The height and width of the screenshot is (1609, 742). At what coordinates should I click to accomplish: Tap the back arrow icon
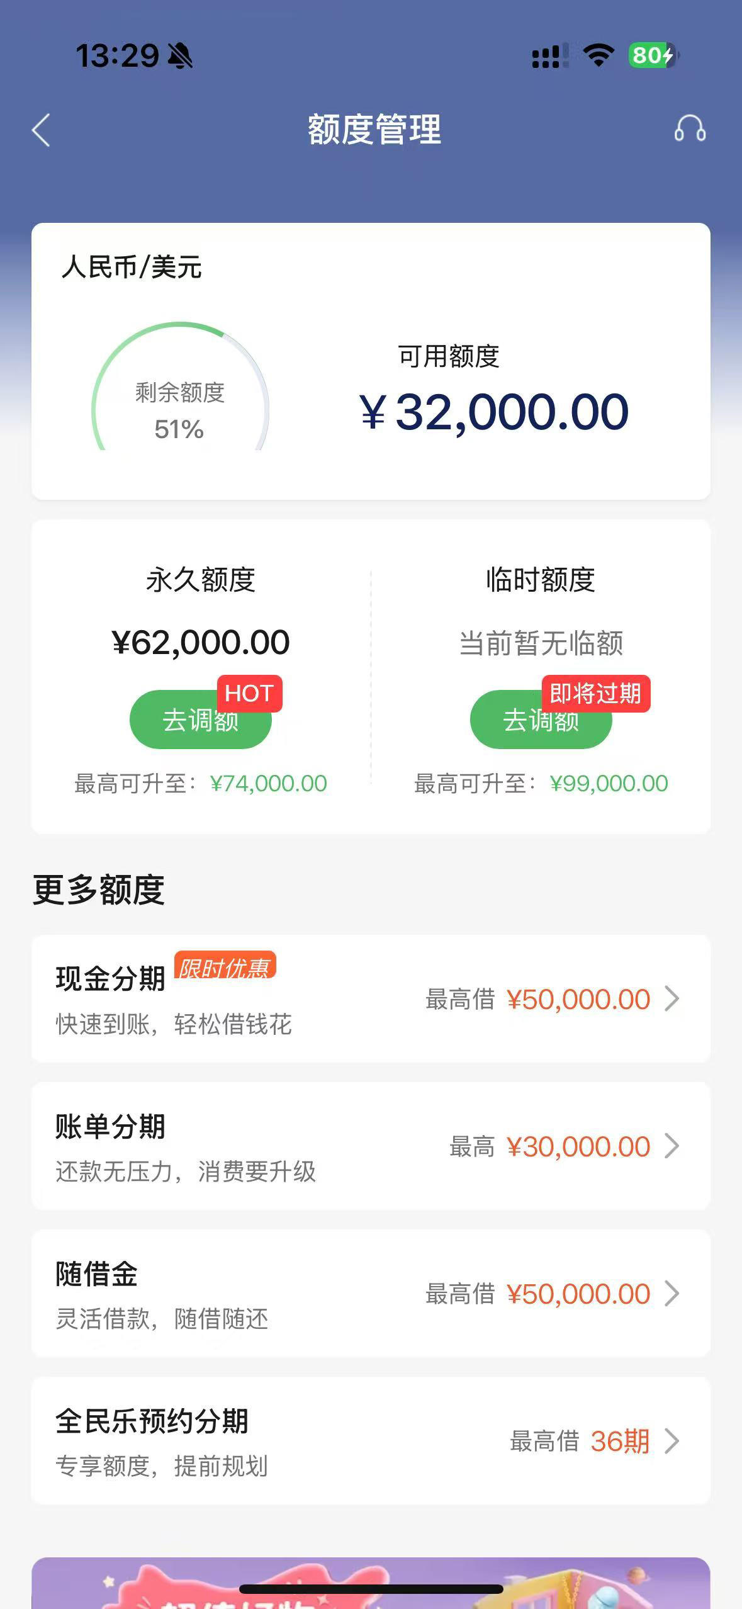tap(41, 130)
